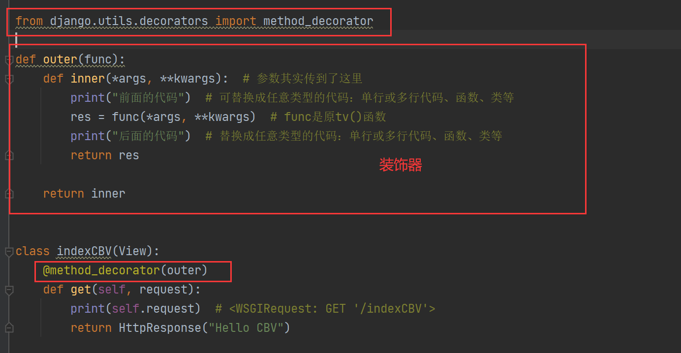Click fold end marker beside return inner

click(x=9, y=193)
